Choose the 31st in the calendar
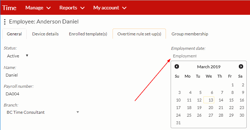The image size is (250, 130). (x=178, y=123)
